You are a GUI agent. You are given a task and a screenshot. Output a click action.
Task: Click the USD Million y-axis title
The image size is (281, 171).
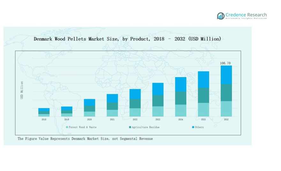point(22,90)
